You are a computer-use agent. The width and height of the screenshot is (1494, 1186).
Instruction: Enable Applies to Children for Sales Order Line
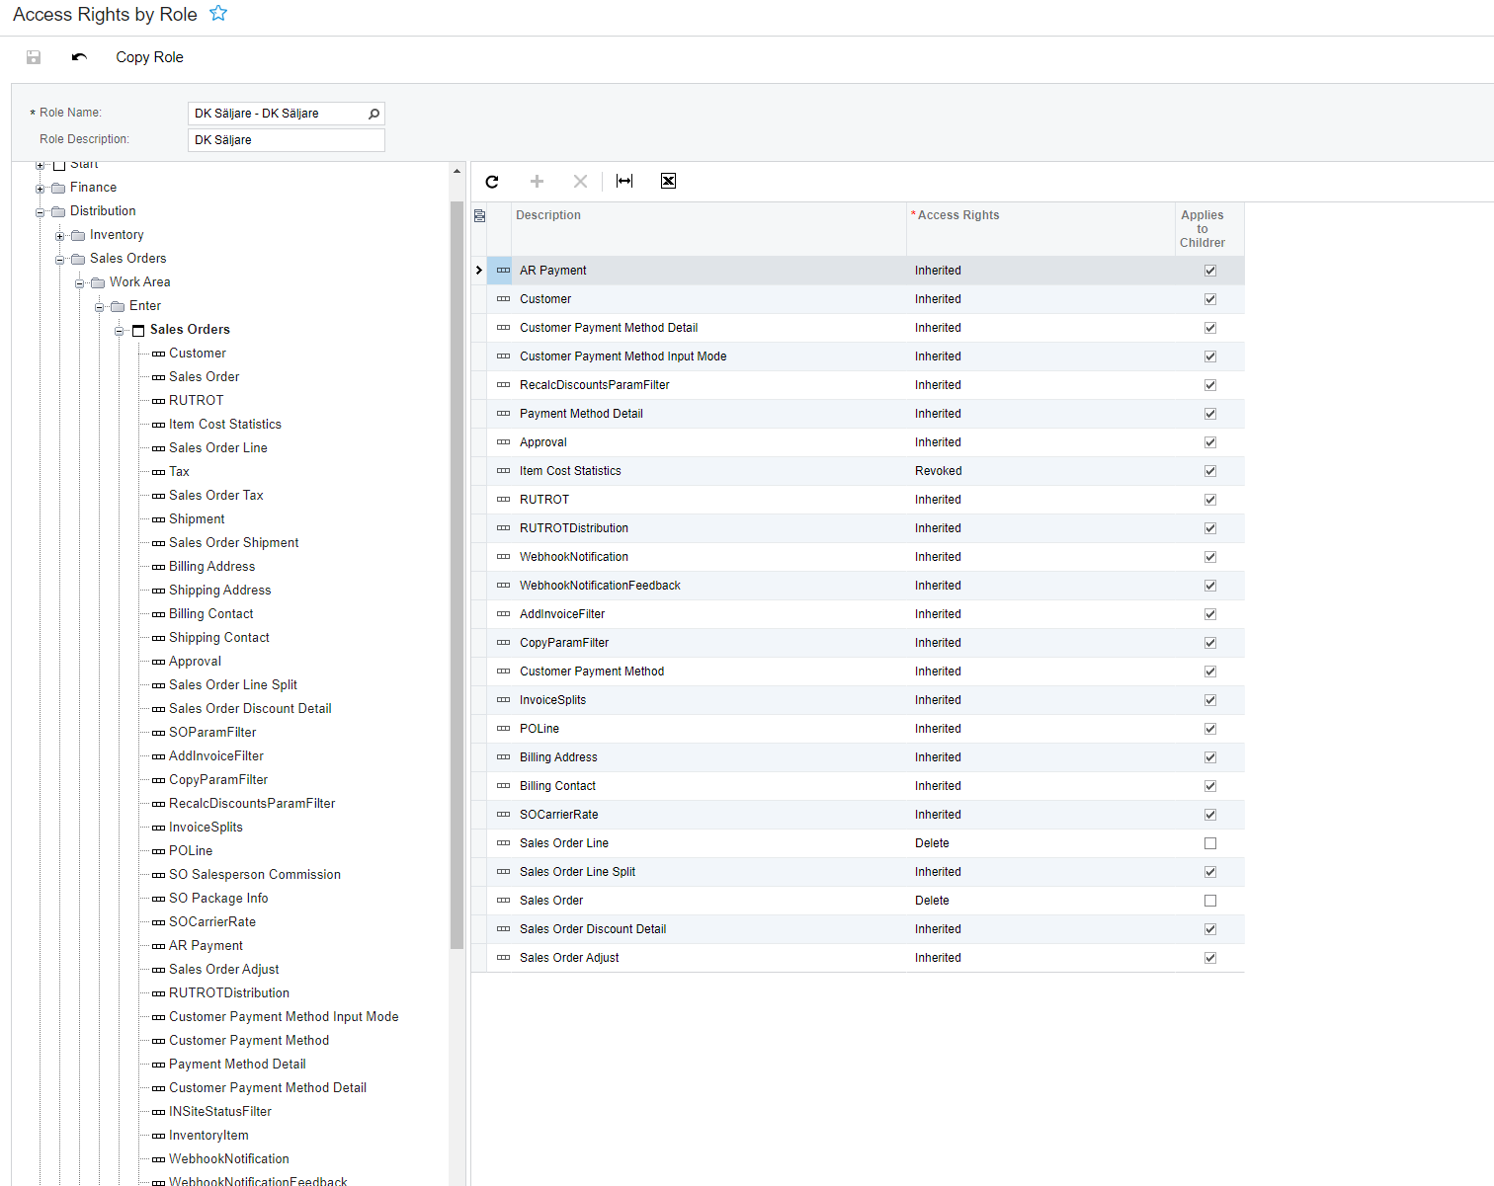coord(1209,843)
